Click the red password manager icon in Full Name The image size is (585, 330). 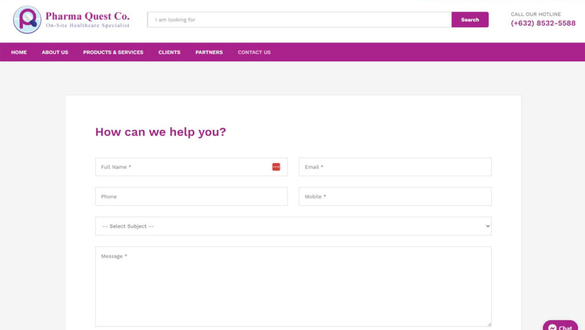[276, 167]
